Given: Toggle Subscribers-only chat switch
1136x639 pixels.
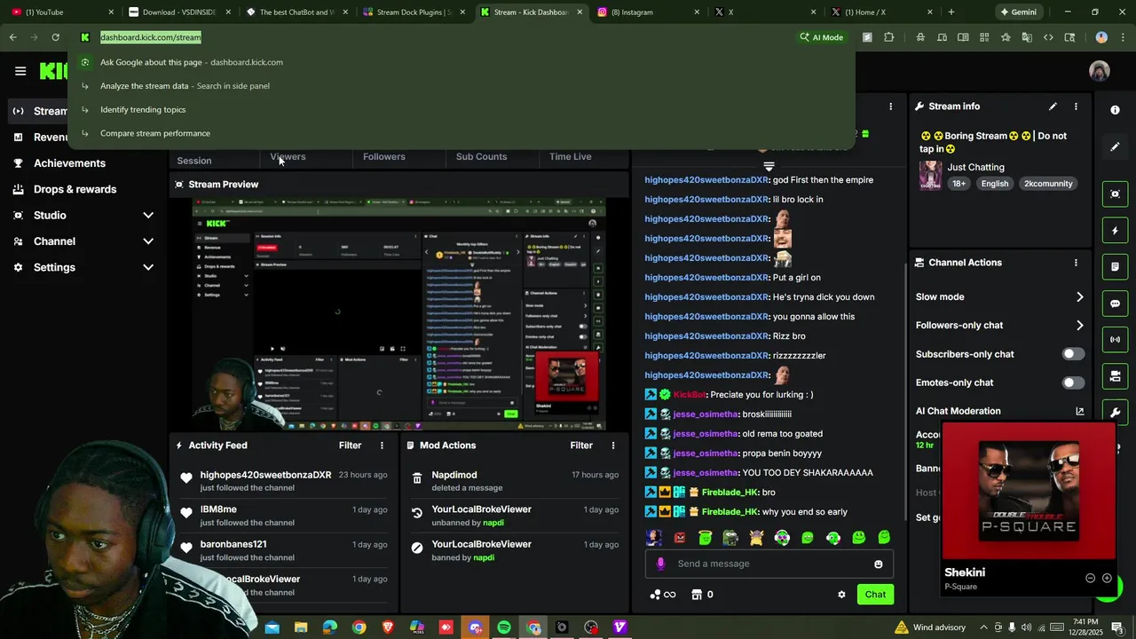Looking at the screenshot, I should [1073, 354].
